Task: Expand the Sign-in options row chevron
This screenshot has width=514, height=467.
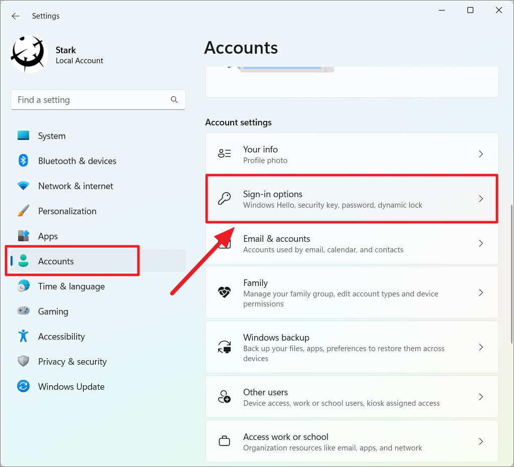Action: pyautogui.click(x=481, y=199)
